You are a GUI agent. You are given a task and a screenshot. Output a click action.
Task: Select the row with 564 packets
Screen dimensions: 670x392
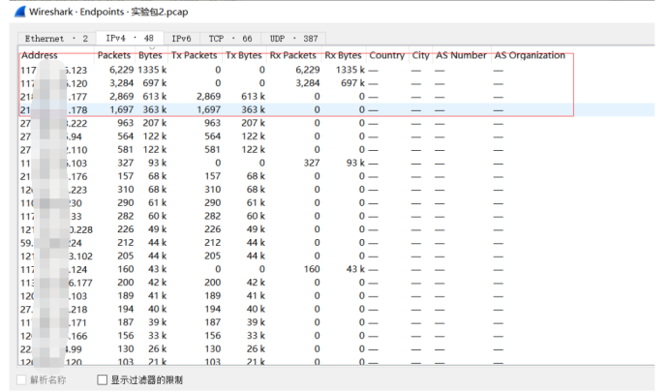coord(337,136)
